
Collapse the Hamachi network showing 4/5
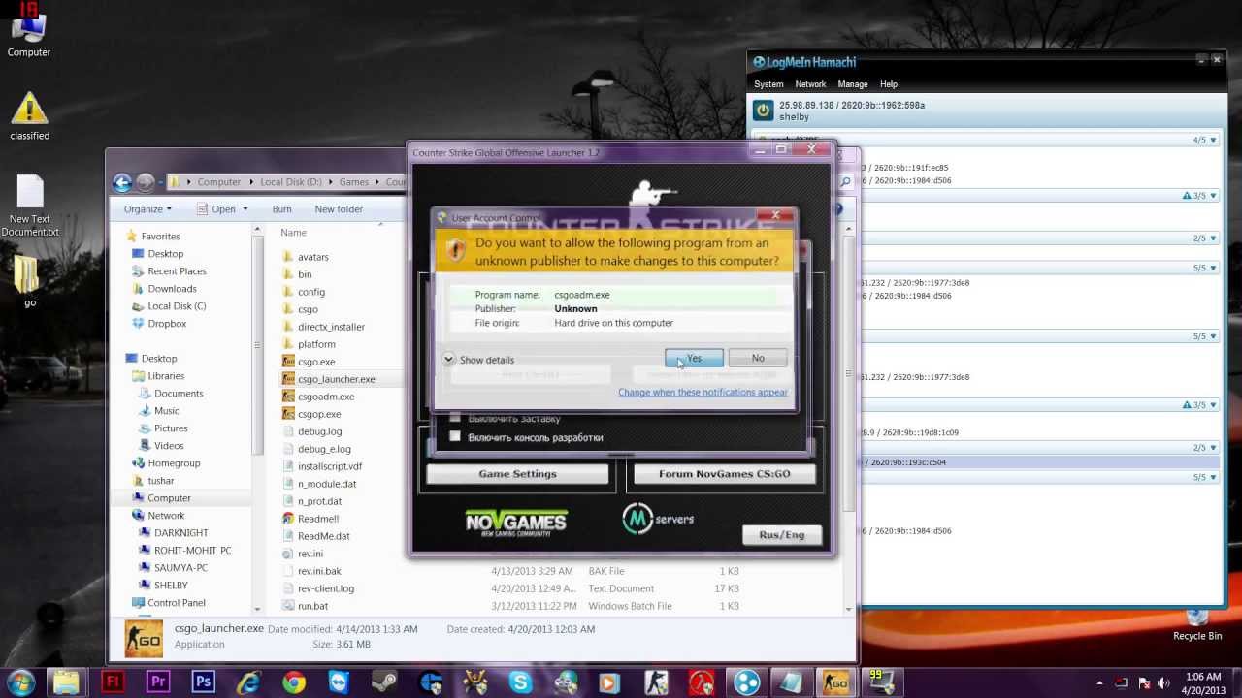click(x=1213, y=141)
